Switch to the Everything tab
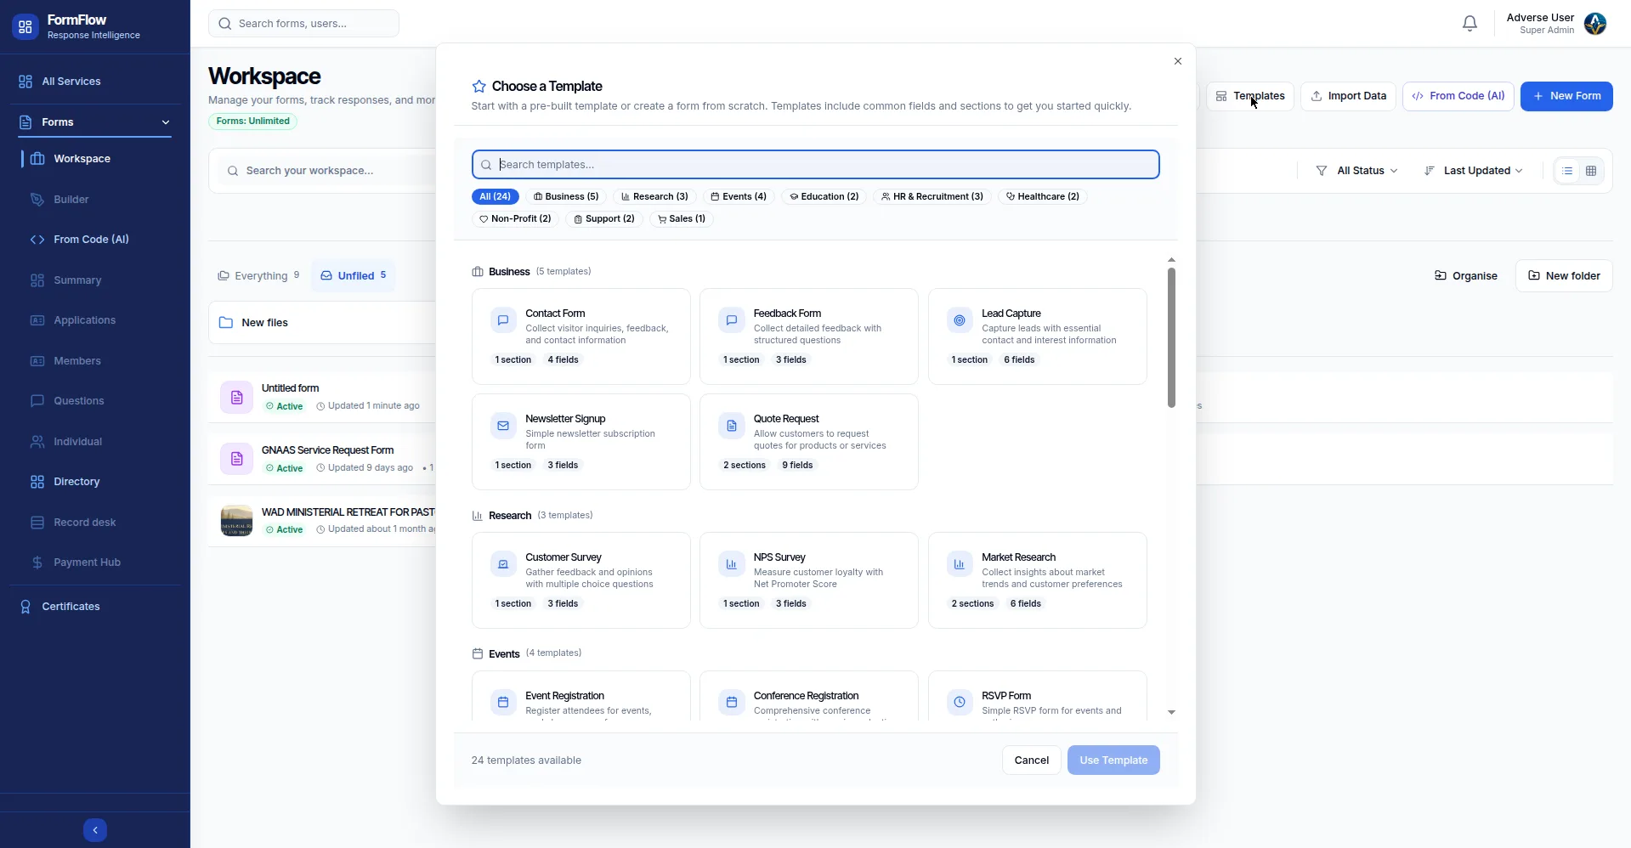This screenshot has height=848, width=1631. pyautogui.click(x=258, y=275)
